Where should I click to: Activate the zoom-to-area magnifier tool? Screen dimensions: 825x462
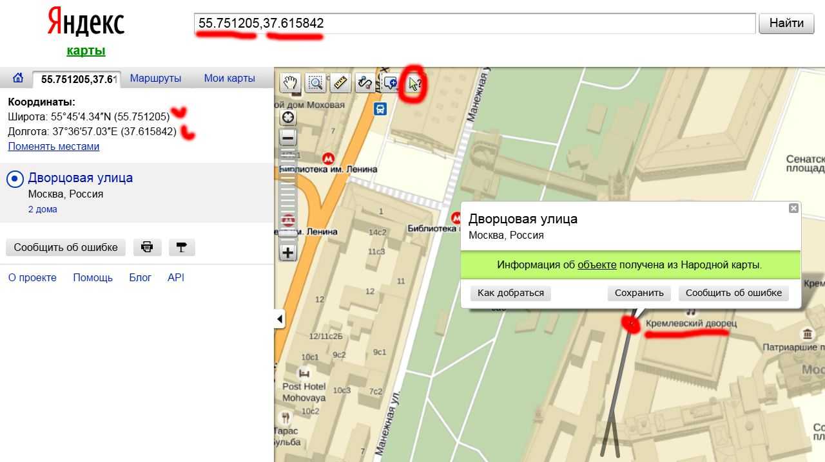click(315, 82)
